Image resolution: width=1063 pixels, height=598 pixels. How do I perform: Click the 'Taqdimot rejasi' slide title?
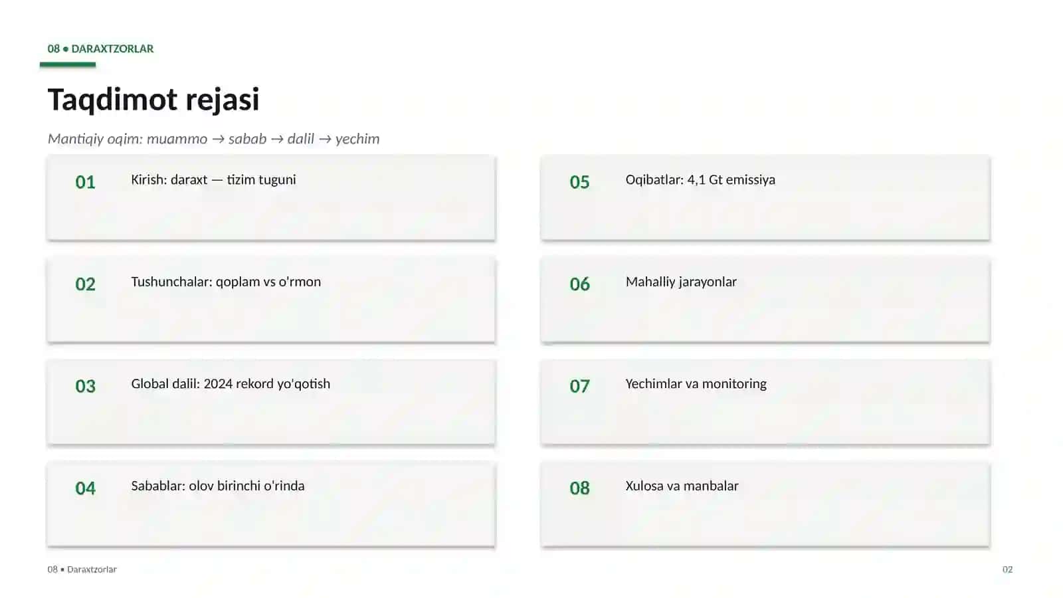[153, 100]
